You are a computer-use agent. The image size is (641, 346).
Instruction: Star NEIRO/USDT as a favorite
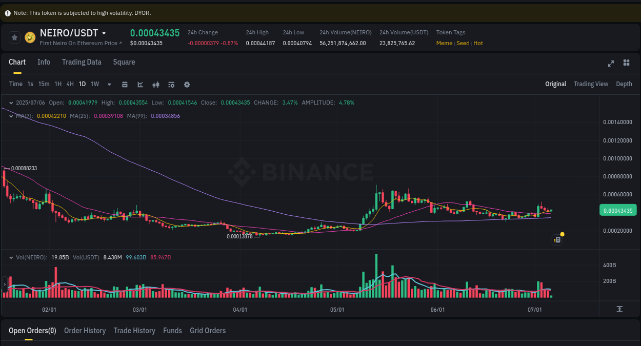pyautogui.click(x=14, y=37)
